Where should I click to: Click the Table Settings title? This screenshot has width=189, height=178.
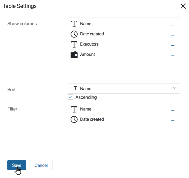click(x=20, y=6)
